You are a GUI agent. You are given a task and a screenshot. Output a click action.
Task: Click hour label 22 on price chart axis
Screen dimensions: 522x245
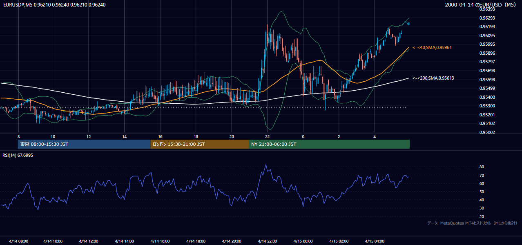(x=268, y=136)
